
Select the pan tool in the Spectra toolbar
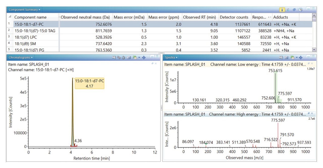pos(301,58)
